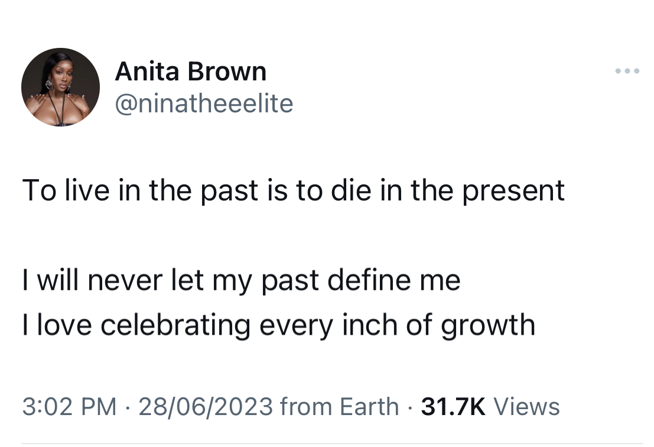Open Anita Brown's profile picture
654x447 pixels.
pos(60,88)
